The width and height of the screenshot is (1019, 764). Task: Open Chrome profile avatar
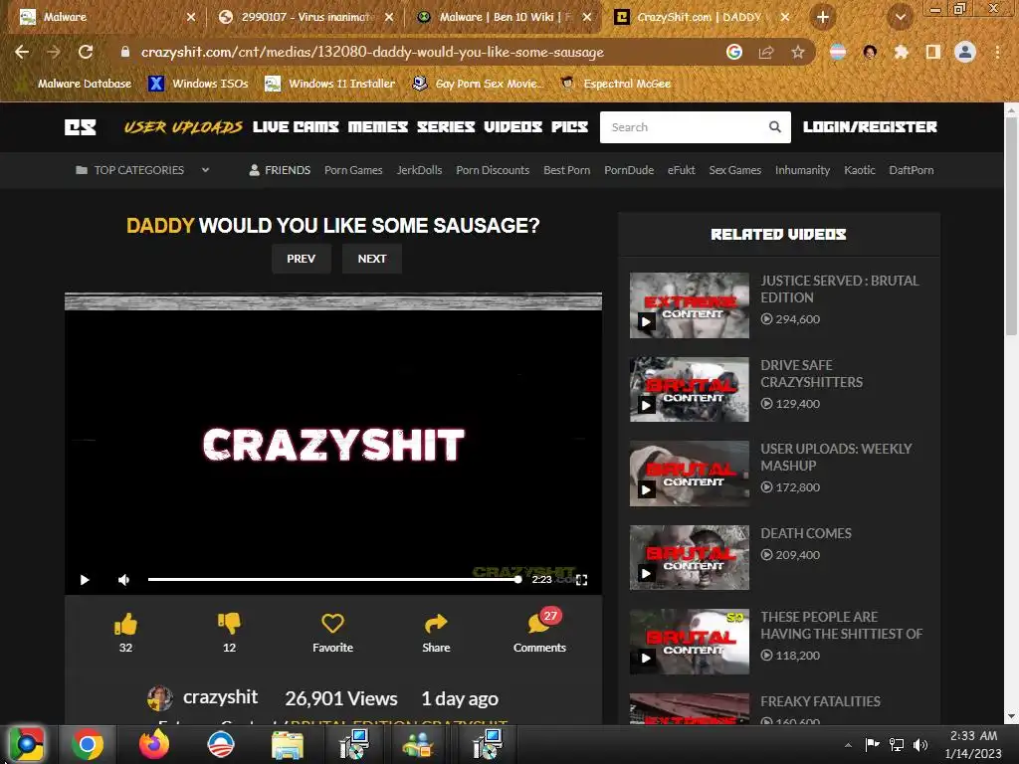965,52
